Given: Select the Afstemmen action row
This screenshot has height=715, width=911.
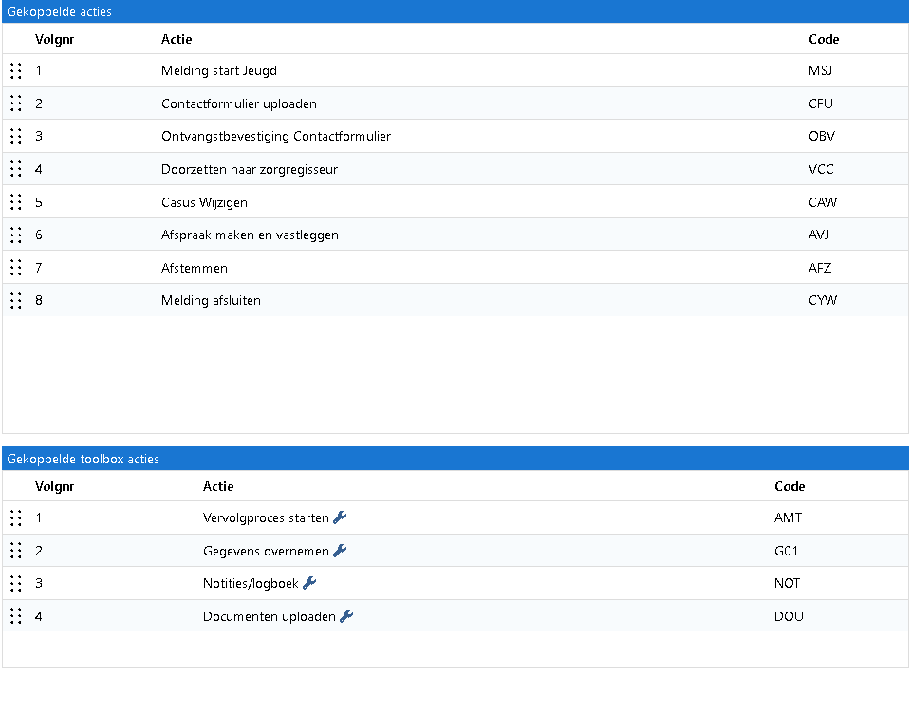Looking at the screenshot, I should coord(195,269).
